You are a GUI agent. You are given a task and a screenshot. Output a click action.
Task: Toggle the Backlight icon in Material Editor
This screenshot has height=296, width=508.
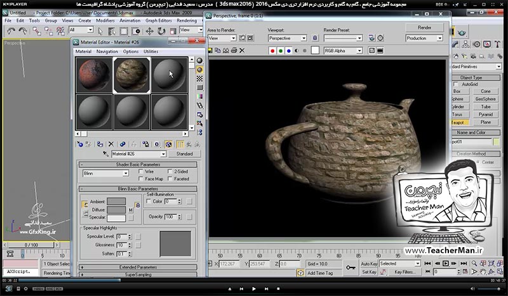pyautogui.click(x=199, y=70)
